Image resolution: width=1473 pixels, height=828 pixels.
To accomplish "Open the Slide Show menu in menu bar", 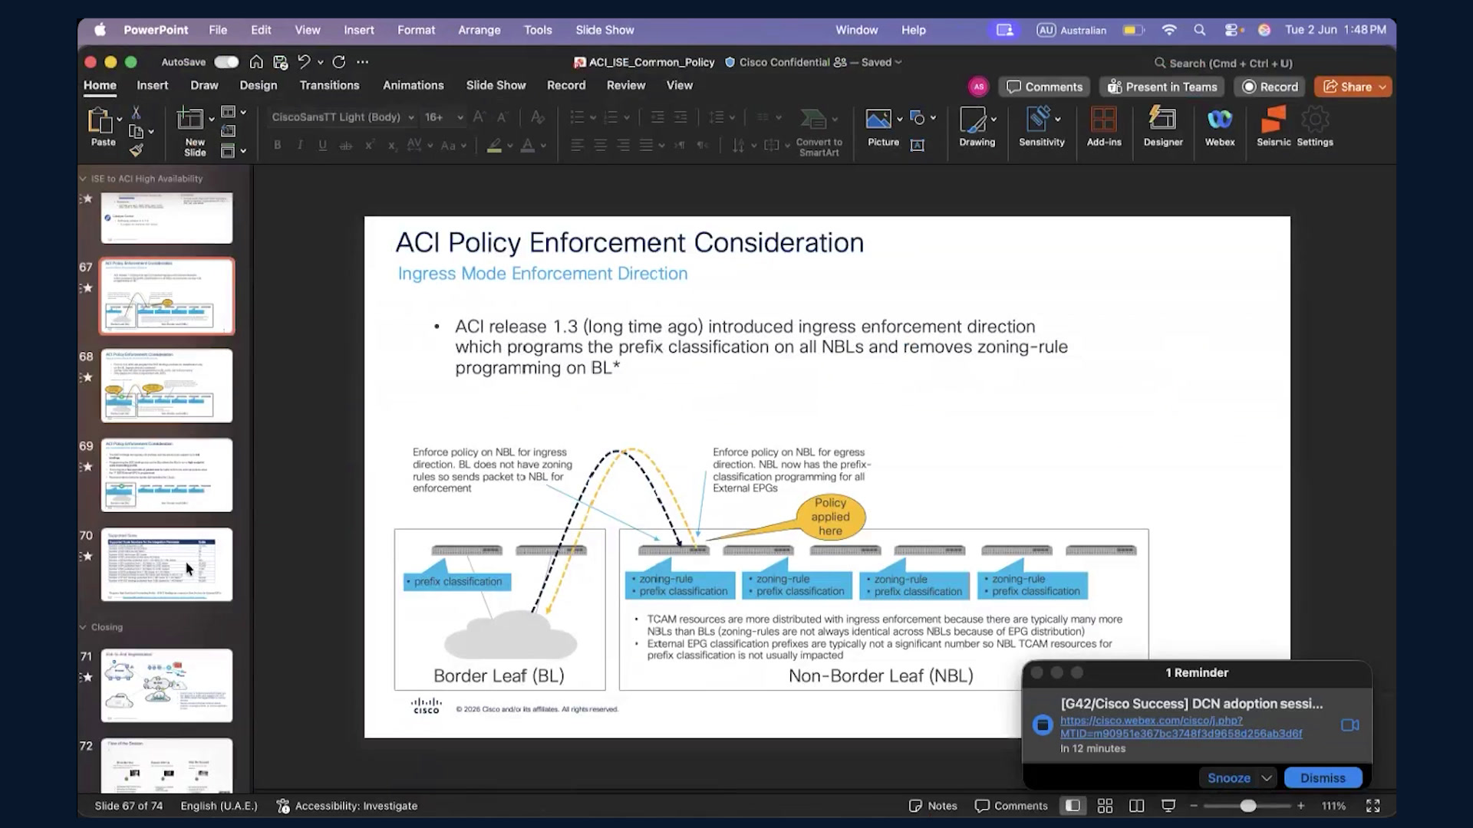I will pos(605,30).
